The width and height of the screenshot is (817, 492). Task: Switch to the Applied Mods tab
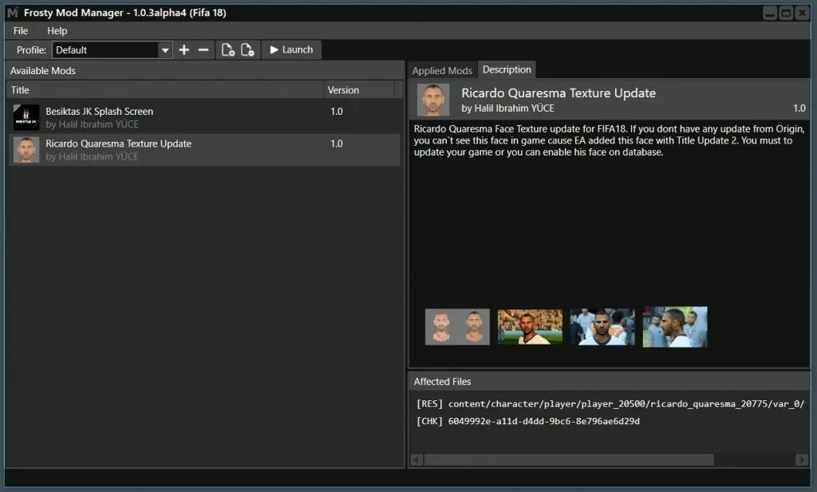click(442, 70)
